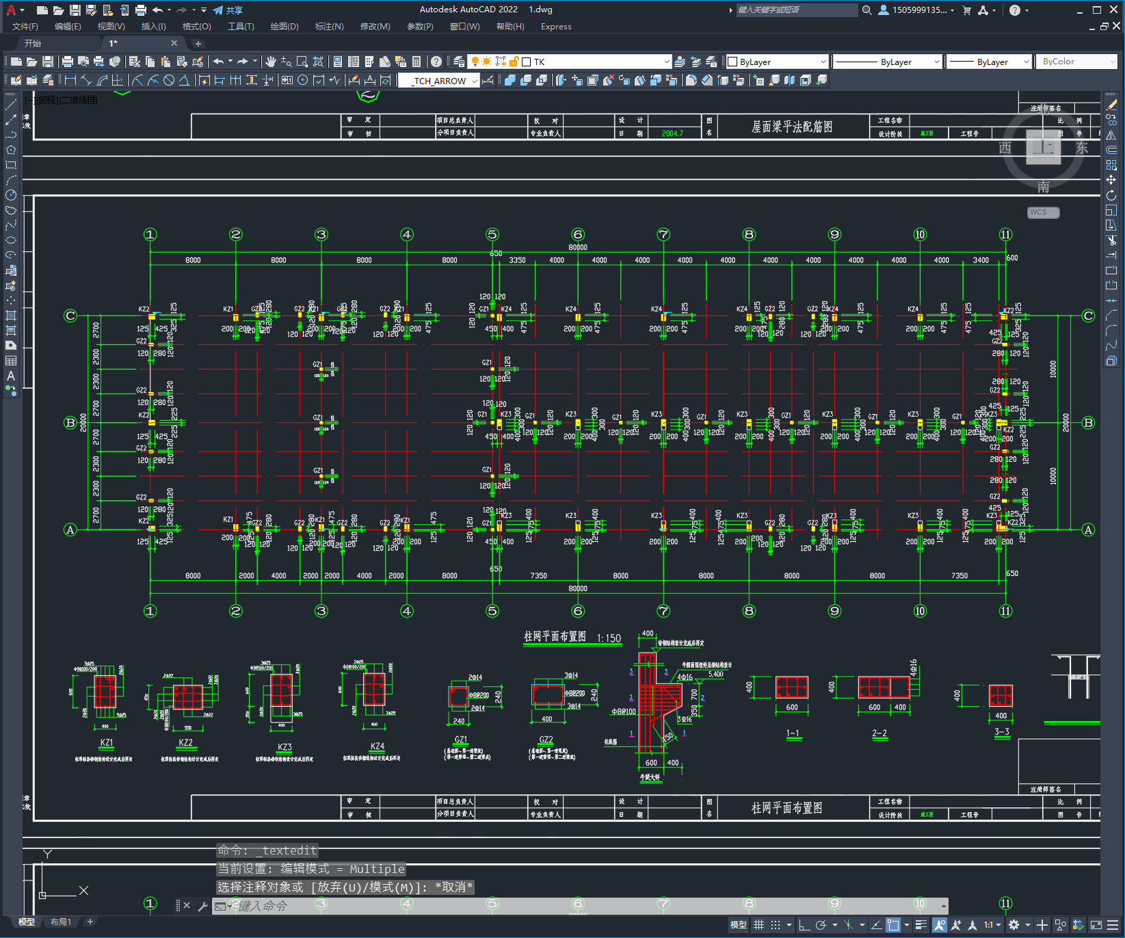The width and height of the screenshot is (1125, 938).
Task: Click the Plot printer icon in quick access toolbar
Action: [140, 10]
